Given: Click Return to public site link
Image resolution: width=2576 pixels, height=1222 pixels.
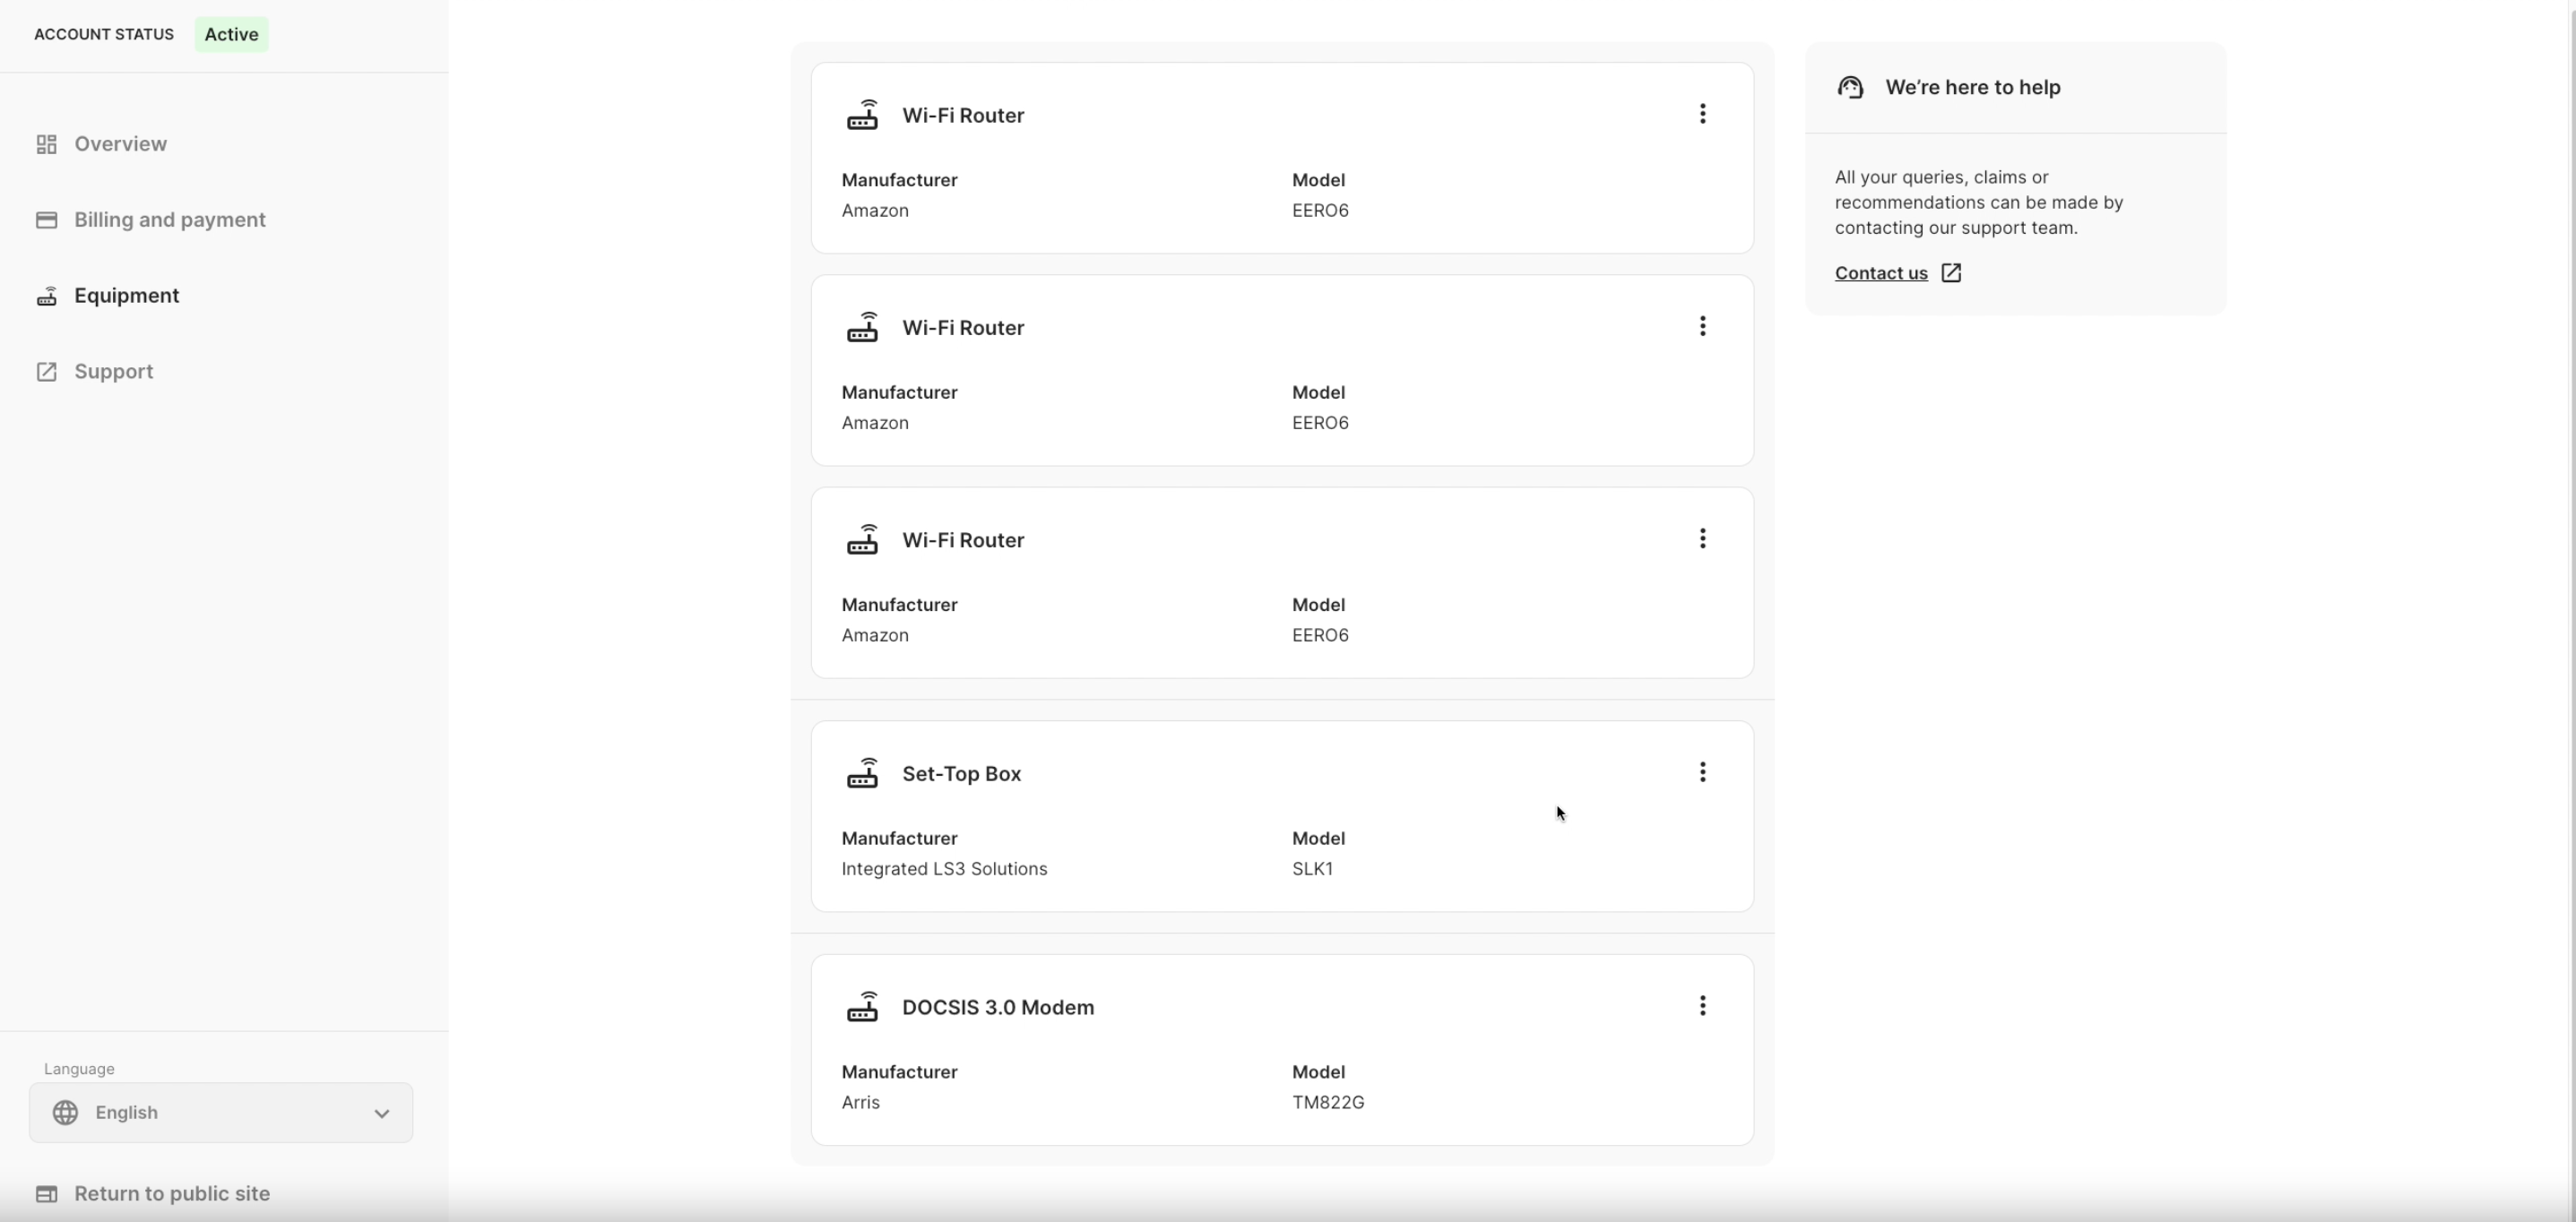Looking at the screenshot, I should 171,1194.
